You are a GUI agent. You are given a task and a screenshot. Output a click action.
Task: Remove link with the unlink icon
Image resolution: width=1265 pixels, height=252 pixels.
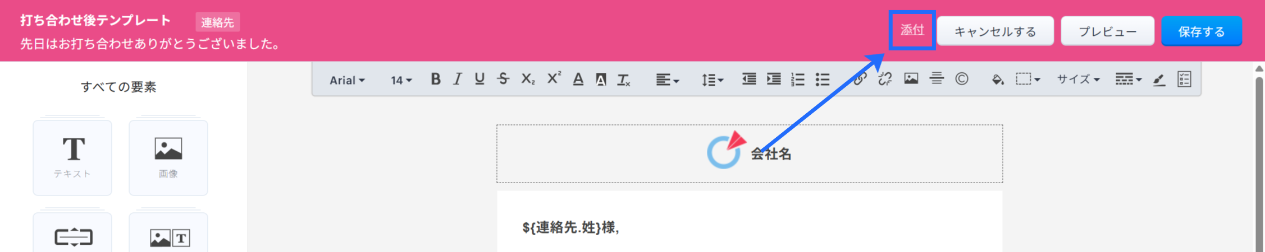[885, 79]
